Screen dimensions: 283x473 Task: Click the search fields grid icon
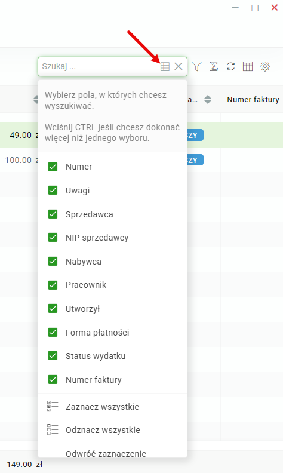pyautogui.click(x=165, y=66)
